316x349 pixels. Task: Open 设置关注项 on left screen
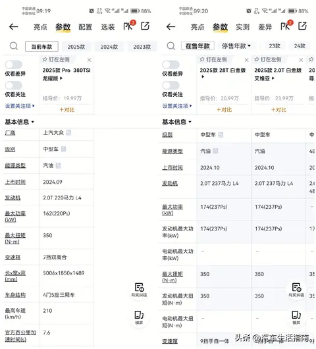(20, 106)
